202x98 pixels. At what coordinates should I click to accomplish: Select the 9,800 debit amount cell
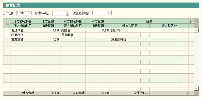48,30
